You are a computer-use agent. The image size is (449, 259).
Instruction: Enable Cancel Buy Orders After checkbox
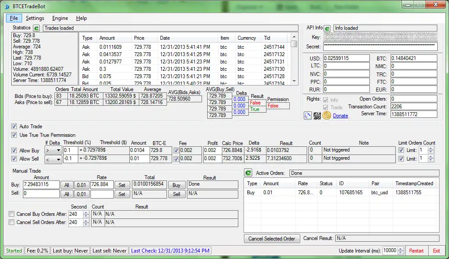point(11,214)
